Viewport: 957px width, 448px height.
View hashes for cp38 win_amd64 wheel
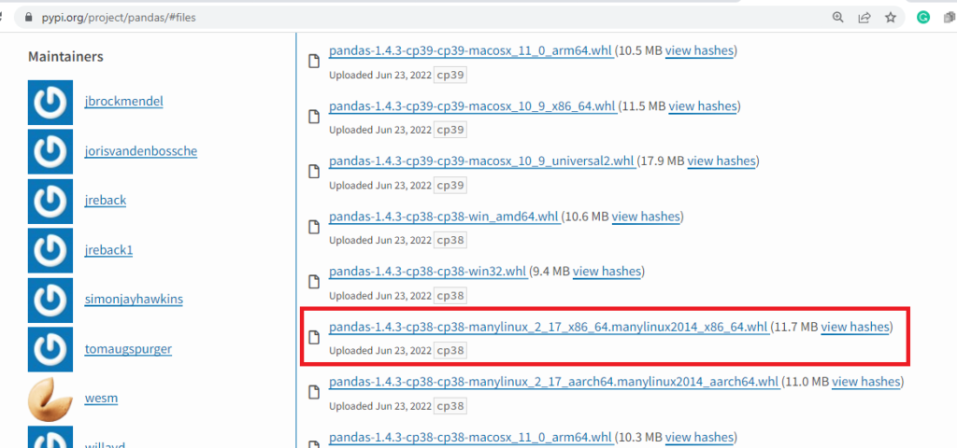tap(646, 217)
